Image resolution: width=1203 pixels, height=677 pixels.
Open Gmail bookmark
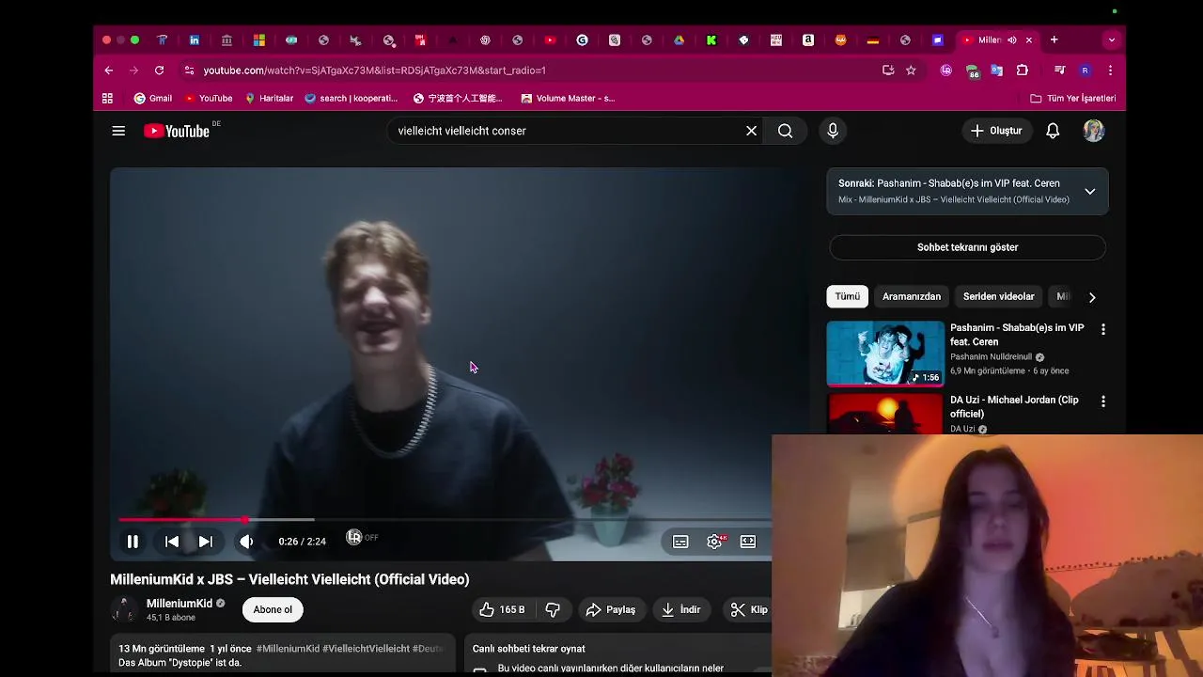[153, 98]
